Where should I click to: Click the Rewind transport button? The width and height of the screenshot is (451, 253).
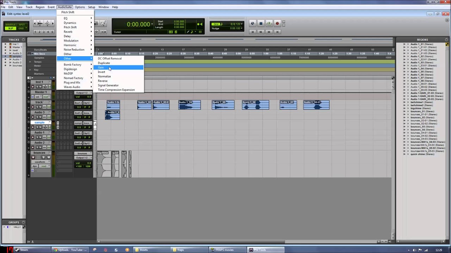[261, 32]
